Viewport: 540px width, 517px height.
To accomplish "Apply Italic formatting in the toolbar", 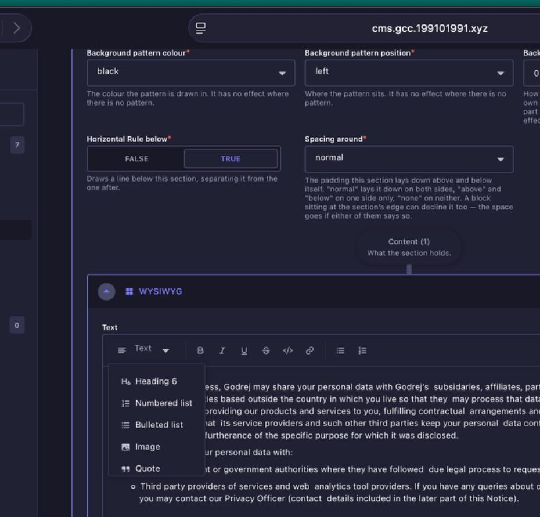I will pyautogui.click(x=222, y=350).
